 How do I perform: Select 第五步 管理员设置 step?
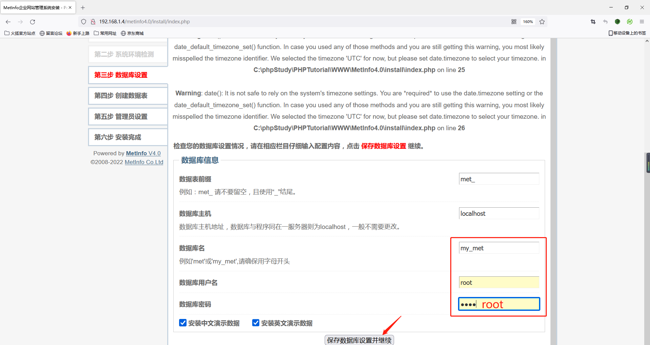pos(128,117)
